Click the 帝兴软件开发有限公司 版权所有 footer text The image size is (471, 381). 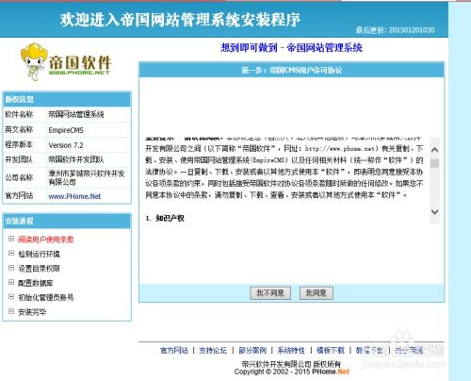coord(291,364)
